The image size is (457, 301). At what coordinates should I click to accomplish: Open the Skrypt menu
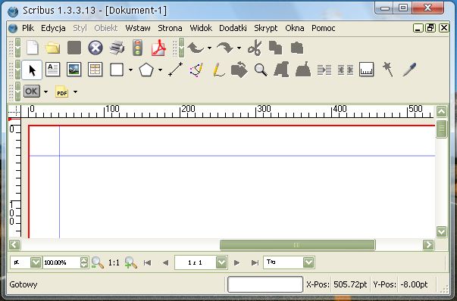click(266, 28)
